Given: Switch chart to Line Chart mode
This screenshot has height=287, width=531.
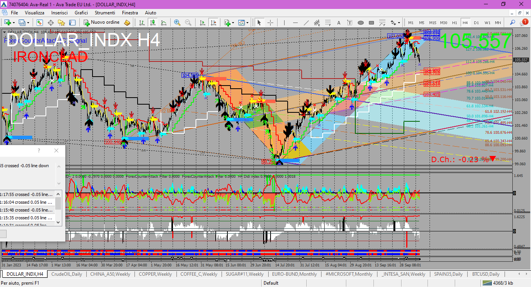Looking at the screenshot, I should 164,23.
